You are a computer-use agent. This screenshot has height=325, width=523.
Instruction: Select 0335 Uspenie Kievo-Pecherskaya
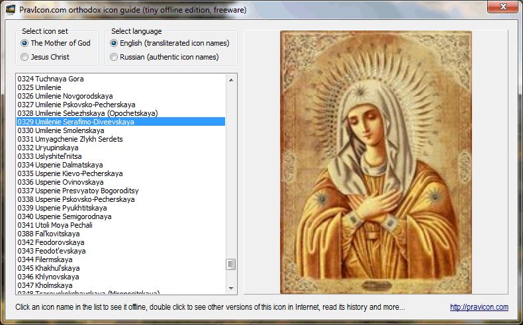click(120, 173)
